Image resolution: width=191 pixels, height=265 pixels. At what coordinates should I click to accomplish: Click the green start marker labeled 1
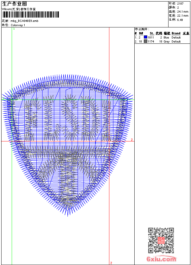(14, 29)
